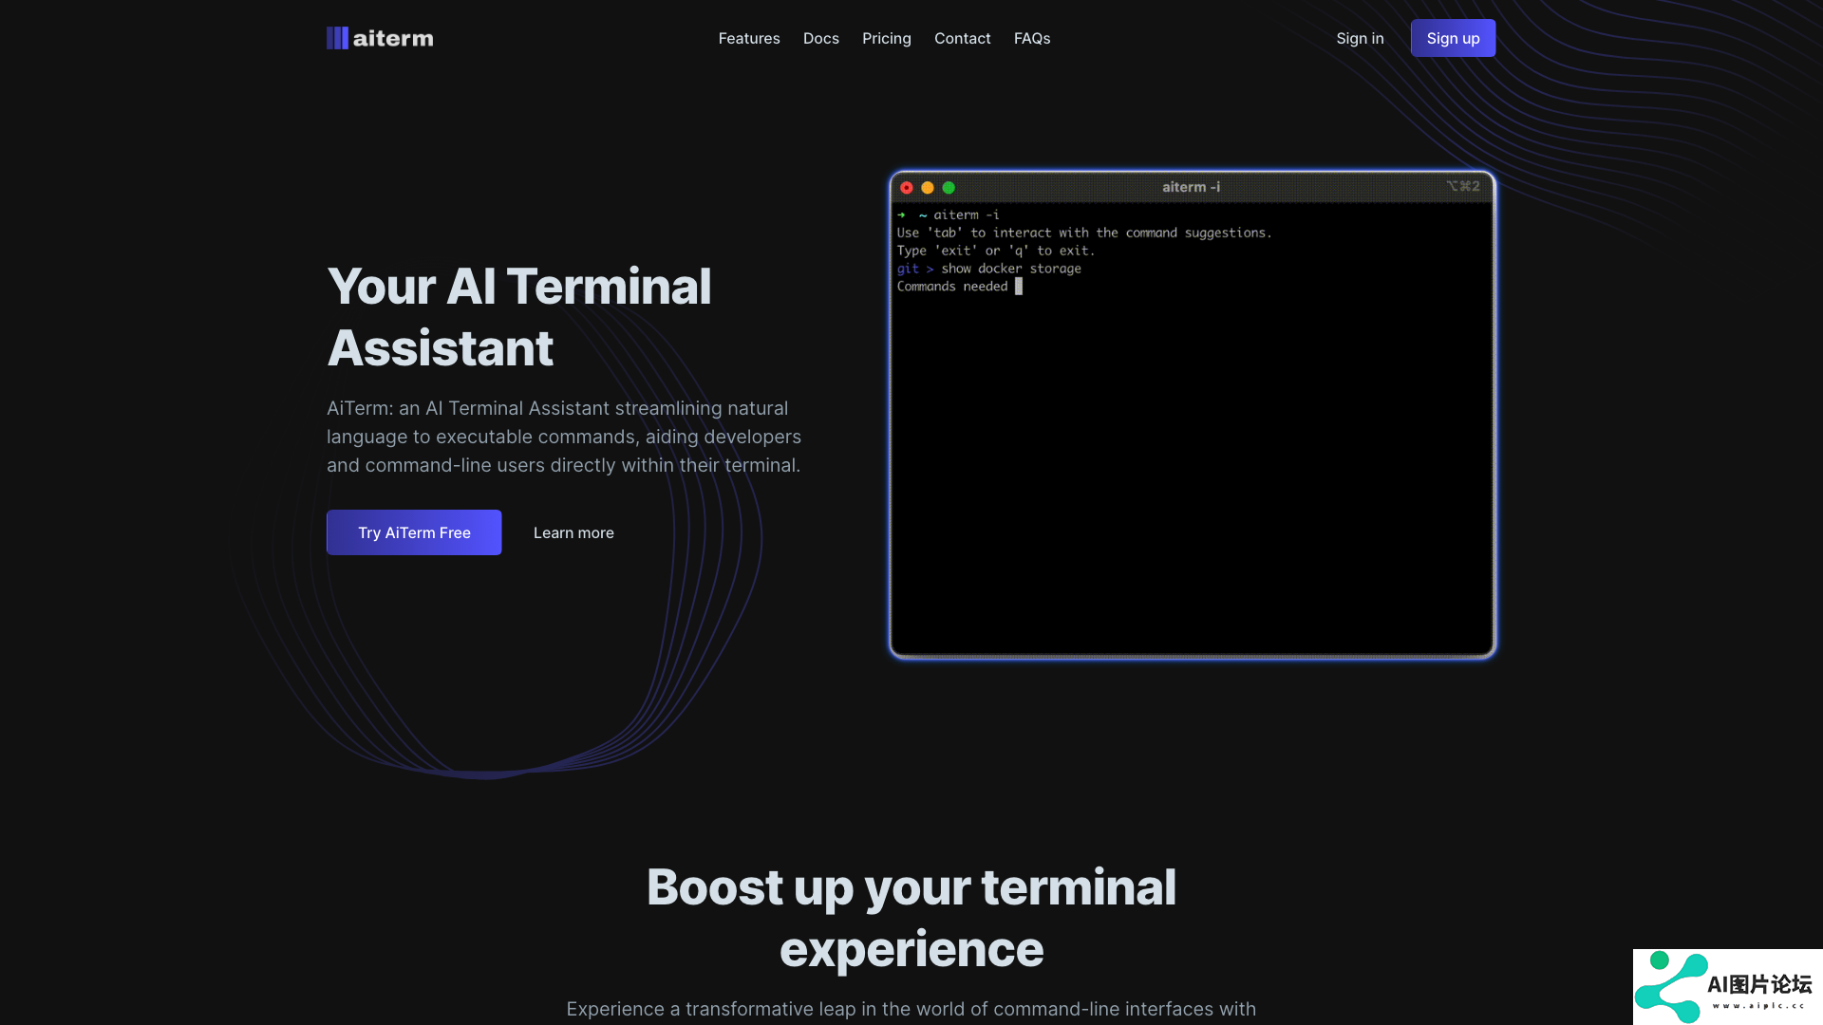1823x1025 pixels.
Task: Click the yellow minimize dot in terminal
Action: tap(928, 187)
